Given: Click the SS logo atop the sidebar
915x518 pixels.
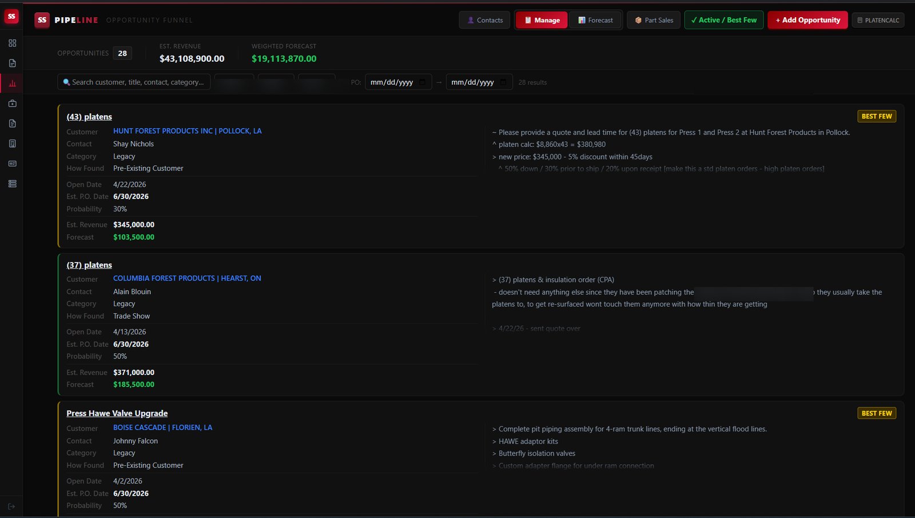Looking at the screenshot, I should point(11,17).
